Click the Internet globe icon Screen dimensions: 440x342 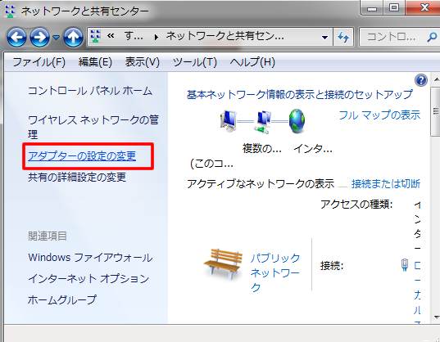(x=297, y=121)
